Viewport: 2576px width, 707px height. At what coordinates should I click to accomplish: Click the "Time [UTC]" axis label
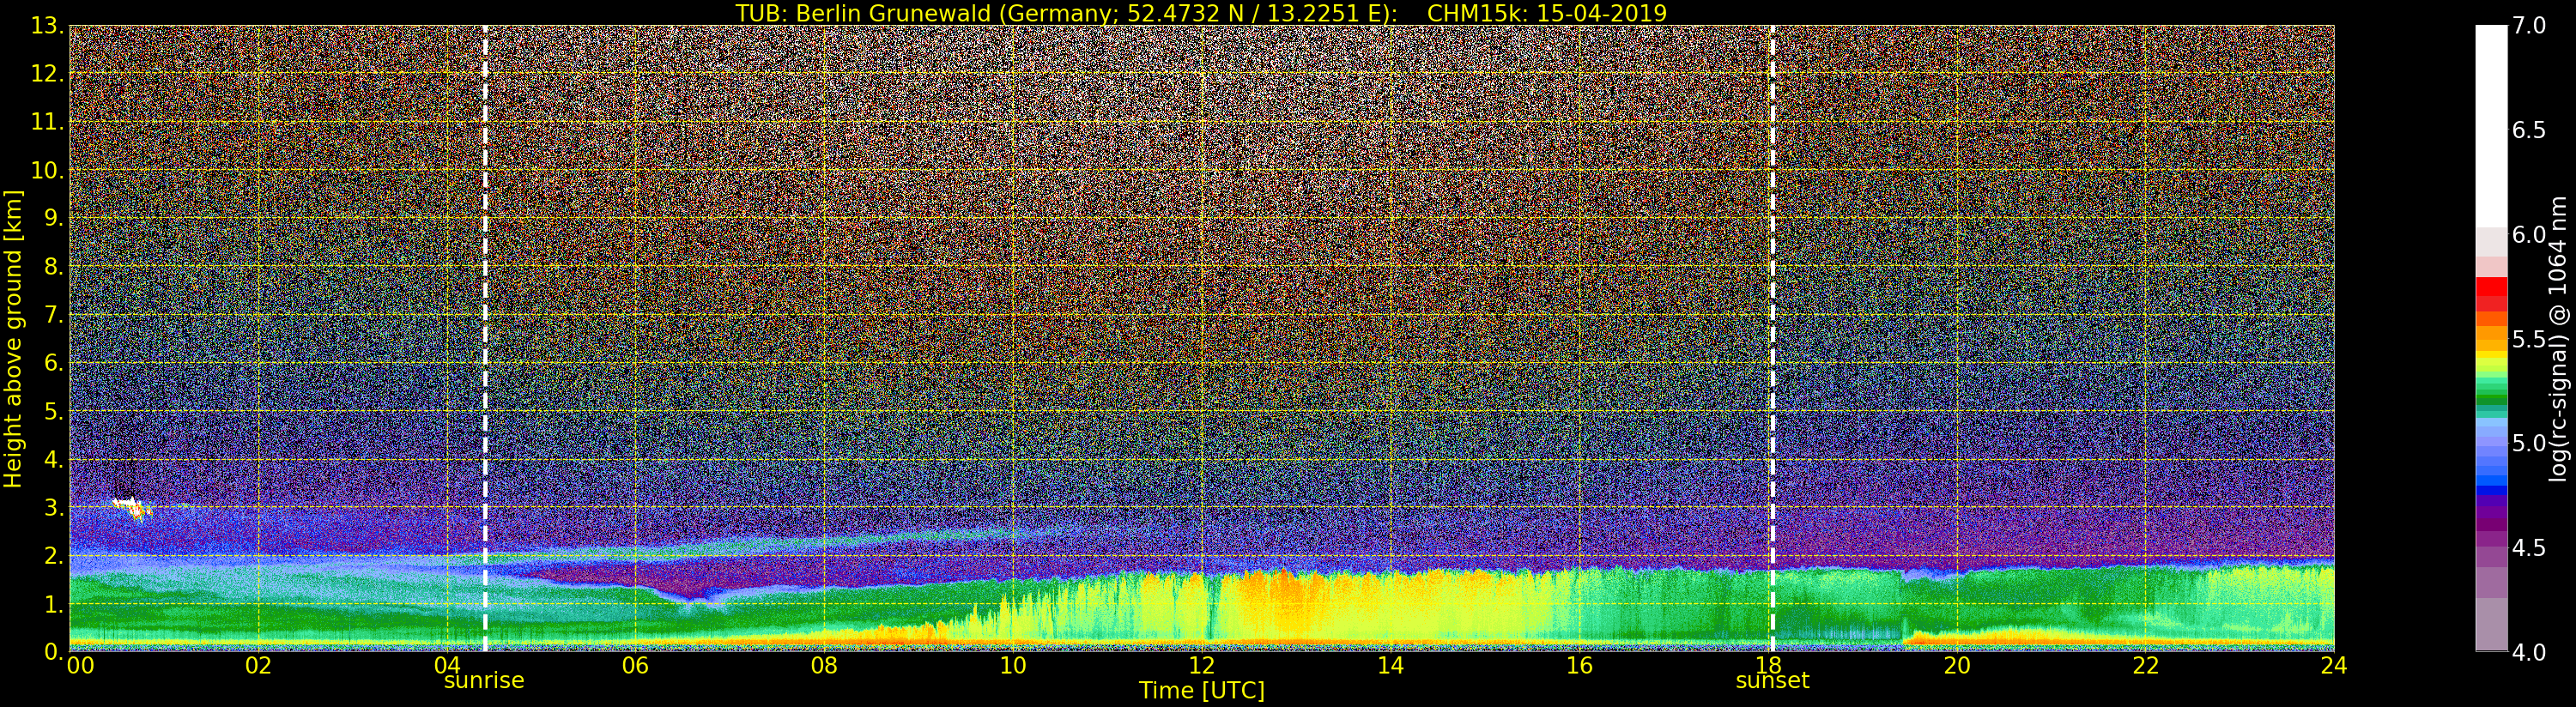1202,690
